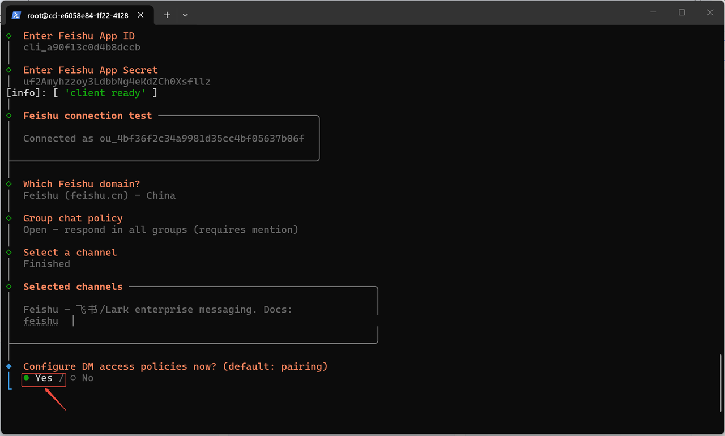Viewport: 725px width, 436px height.
Task: Close the root@cci terminal tab
Action: (144, 15)
